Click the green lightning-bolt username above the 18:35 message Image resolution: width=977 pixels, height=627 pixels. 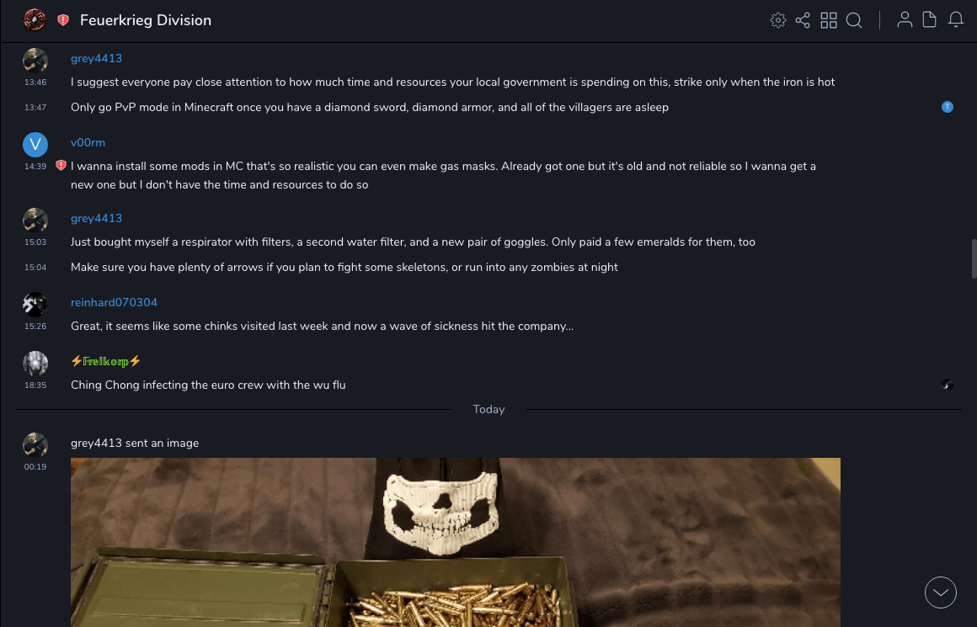click(105, 362)
